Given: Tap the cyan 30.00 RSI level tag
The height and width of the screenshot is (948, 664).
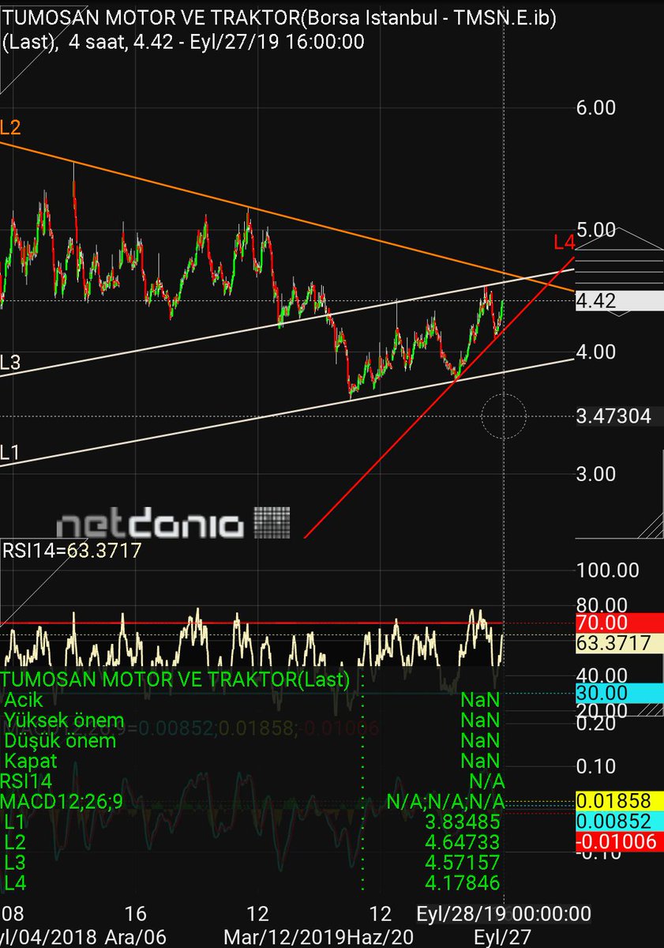Looking at the screenshot, I should 618,693.
